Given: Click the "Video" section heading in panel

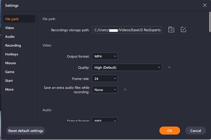Looking at the screenshot, I should point(47,45).
